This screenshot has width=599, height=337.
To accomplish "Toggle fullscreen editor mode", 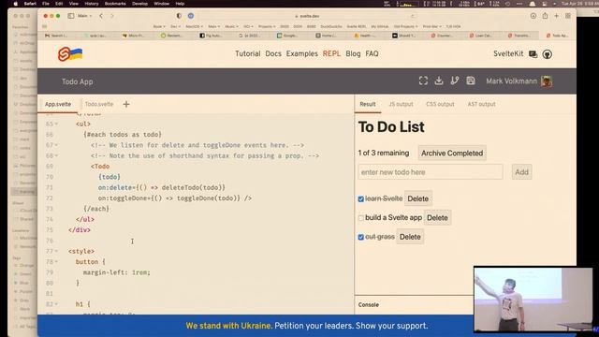I will pos(423,81).
